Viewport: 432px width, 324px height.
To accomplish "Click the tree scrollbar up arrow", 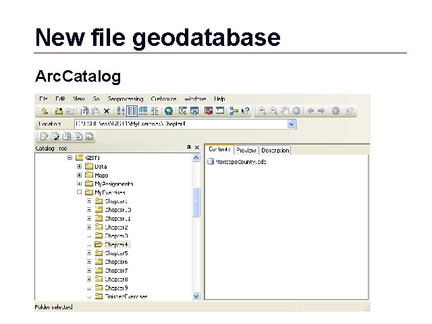I will point(196,158).
